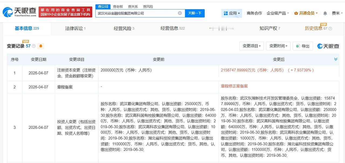The height and width of the screenshot is (163, 345).
Task: Clear the search box using the × icon
Action: (x=180, y=13)
